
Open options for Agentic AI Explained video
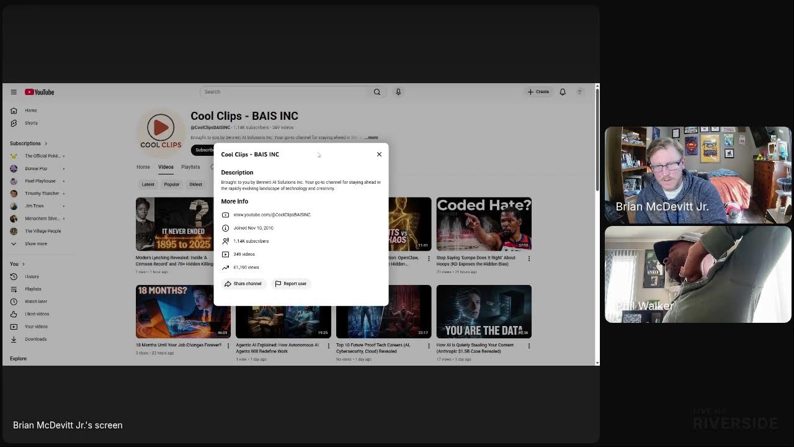[x=329, y=346]
